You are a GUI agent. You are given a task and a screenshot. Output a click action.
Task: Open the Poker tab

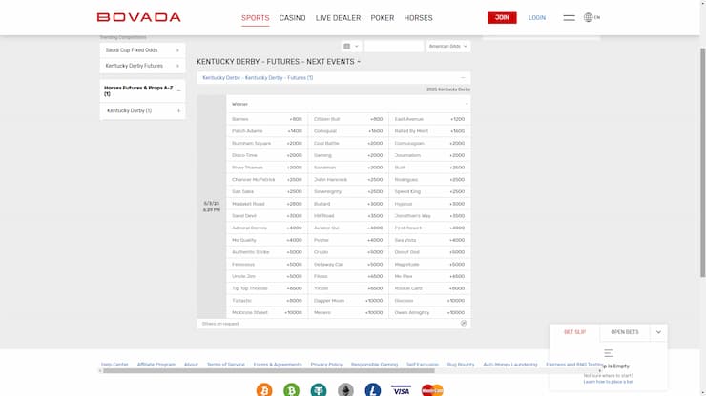[383, 18]
